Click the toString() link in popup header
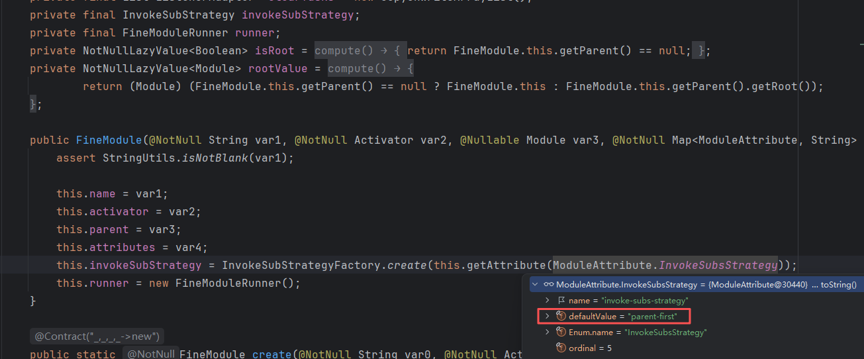This screenshot has height=359, width=864. click(838, 285)
